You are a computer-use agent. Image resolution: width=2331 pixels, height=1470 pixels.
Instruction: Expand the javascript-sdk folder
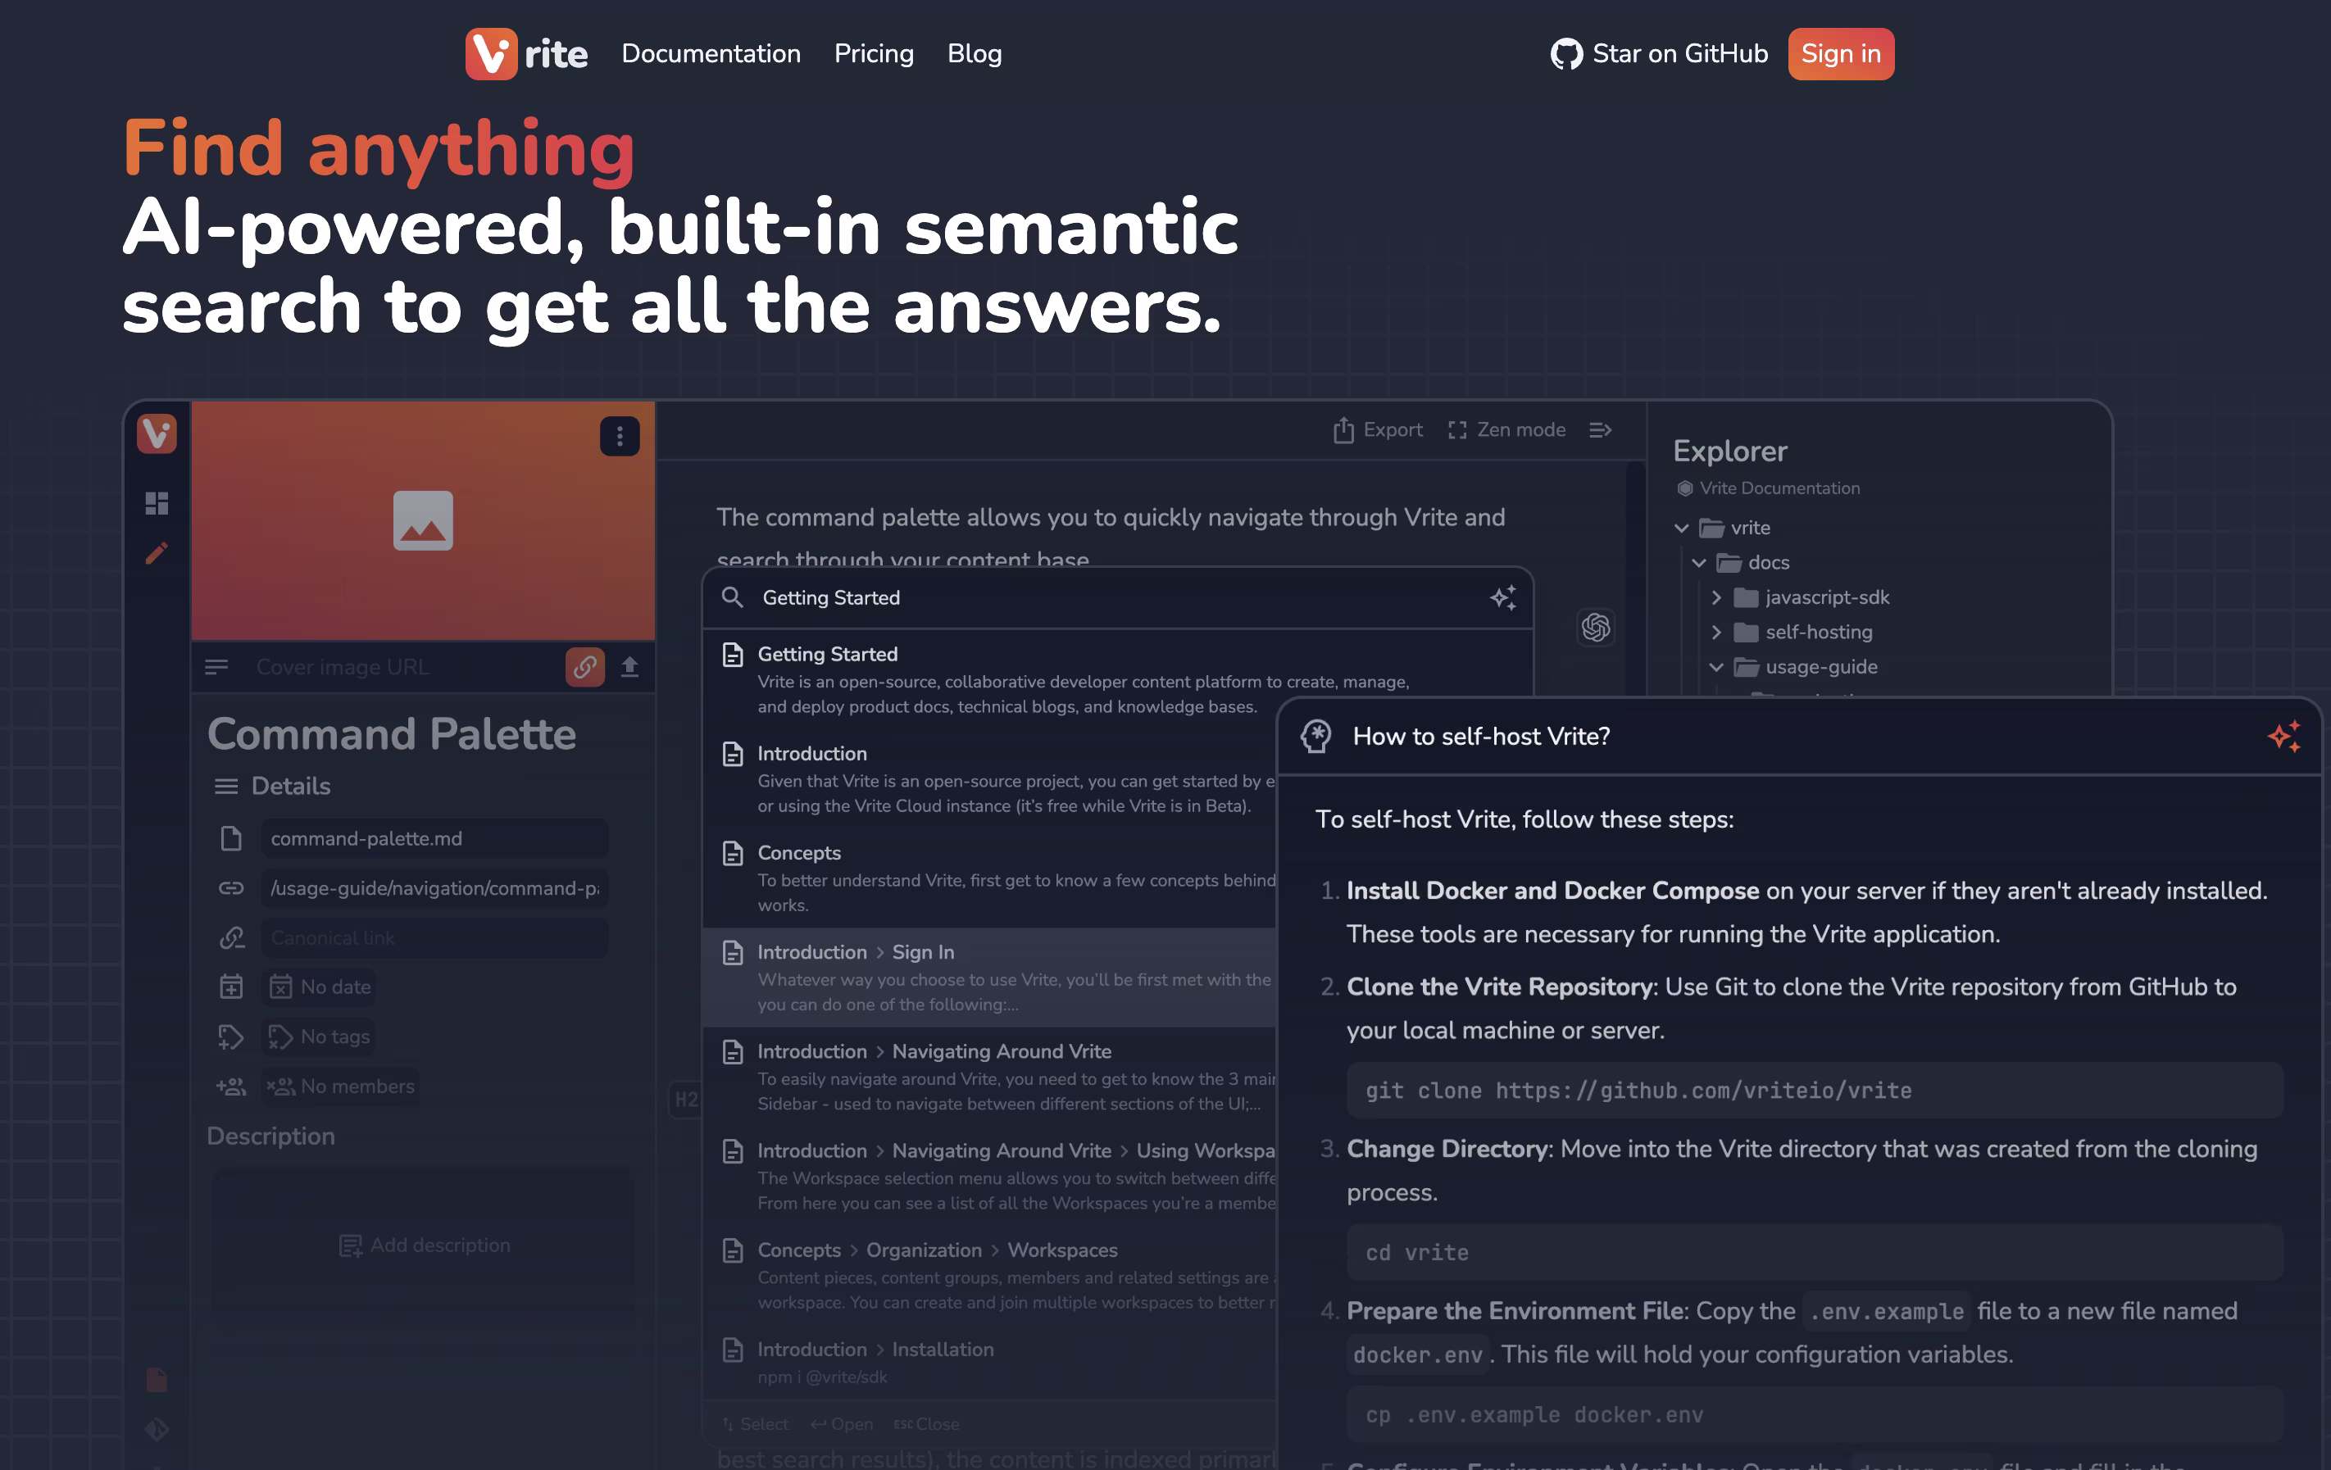(x=1716, y=597)
